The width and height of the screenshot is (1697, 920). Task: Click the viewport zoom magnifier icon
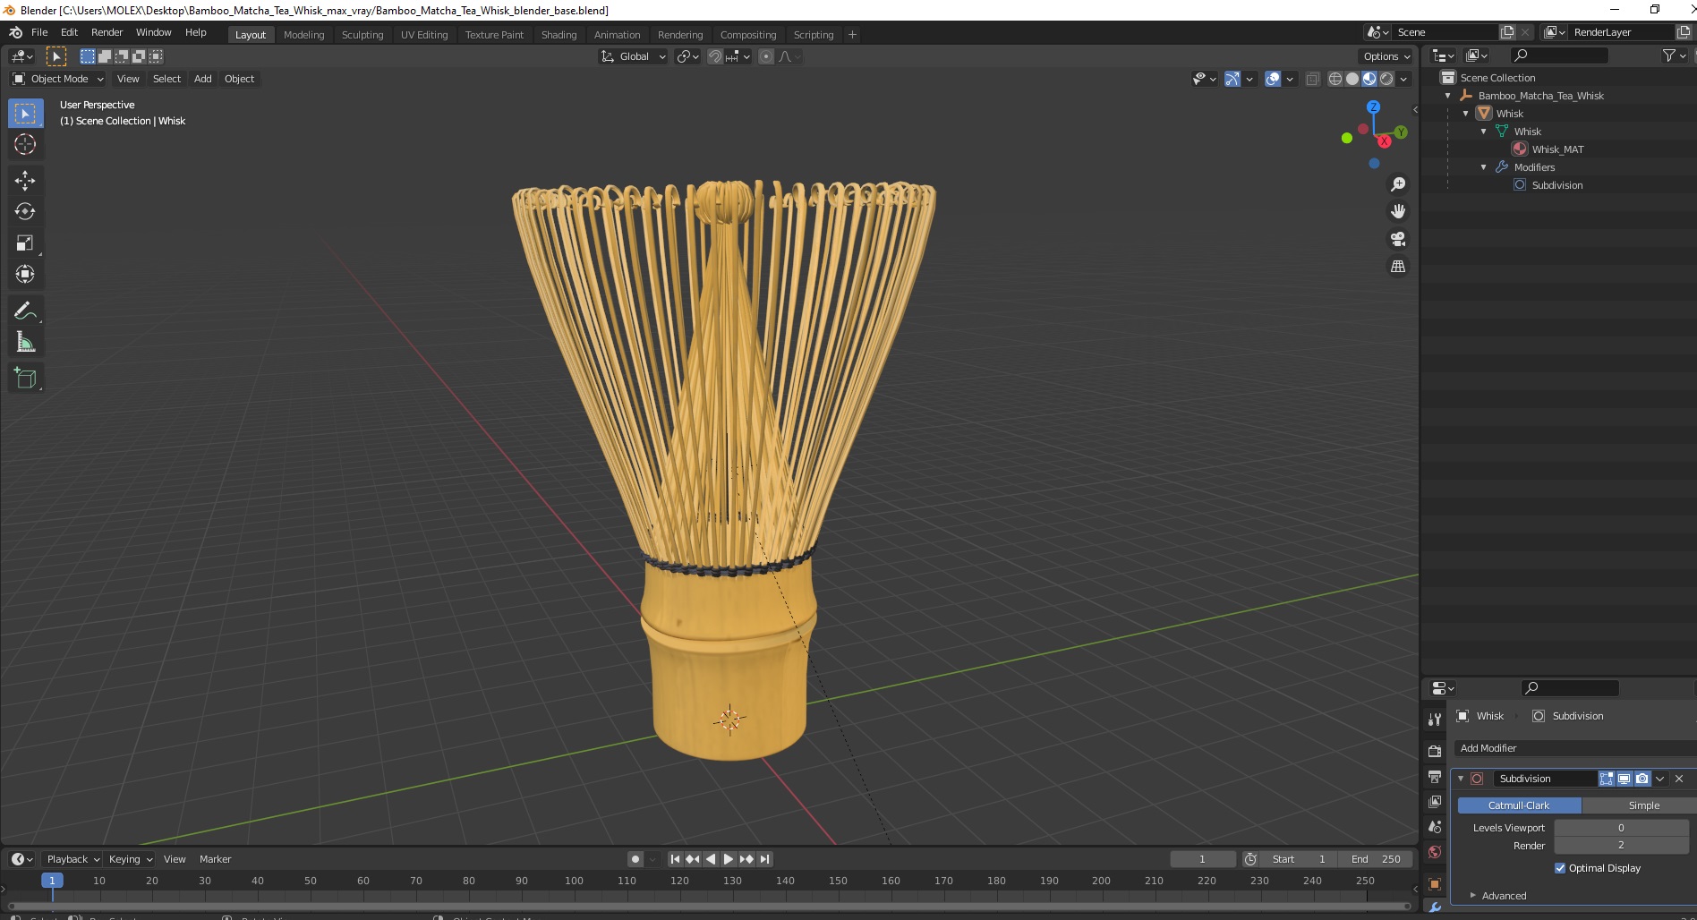(x=1397, y=184)
